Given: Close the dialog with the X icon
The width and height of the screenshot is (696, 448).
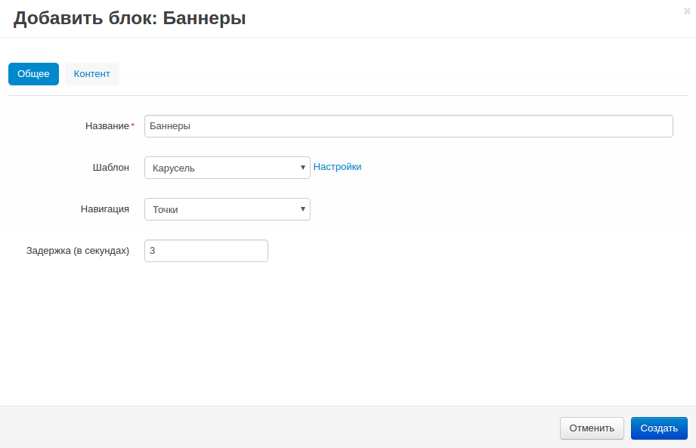Looking at the screenshot, I should pos(686,11).
